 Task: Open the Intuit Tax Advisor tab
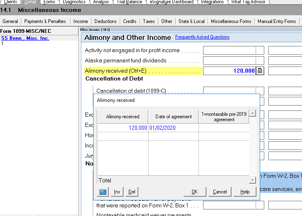click(248, 2)
